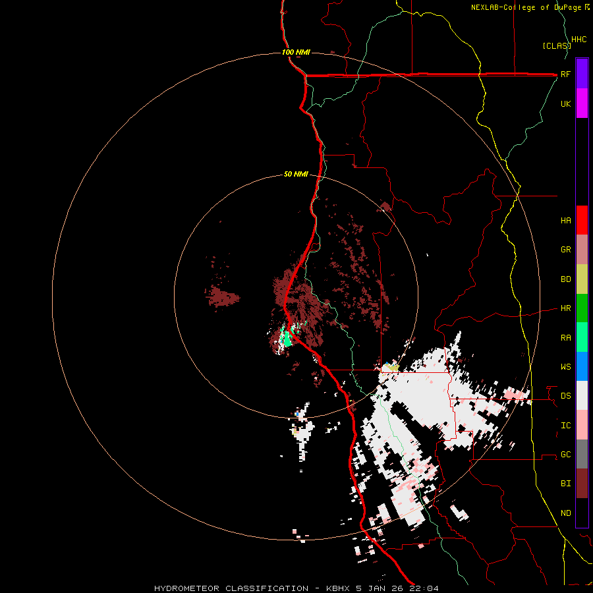Screen dimensions: 593x593
Task: Click the KBHX radar station identifier
Action: [339, 588]
